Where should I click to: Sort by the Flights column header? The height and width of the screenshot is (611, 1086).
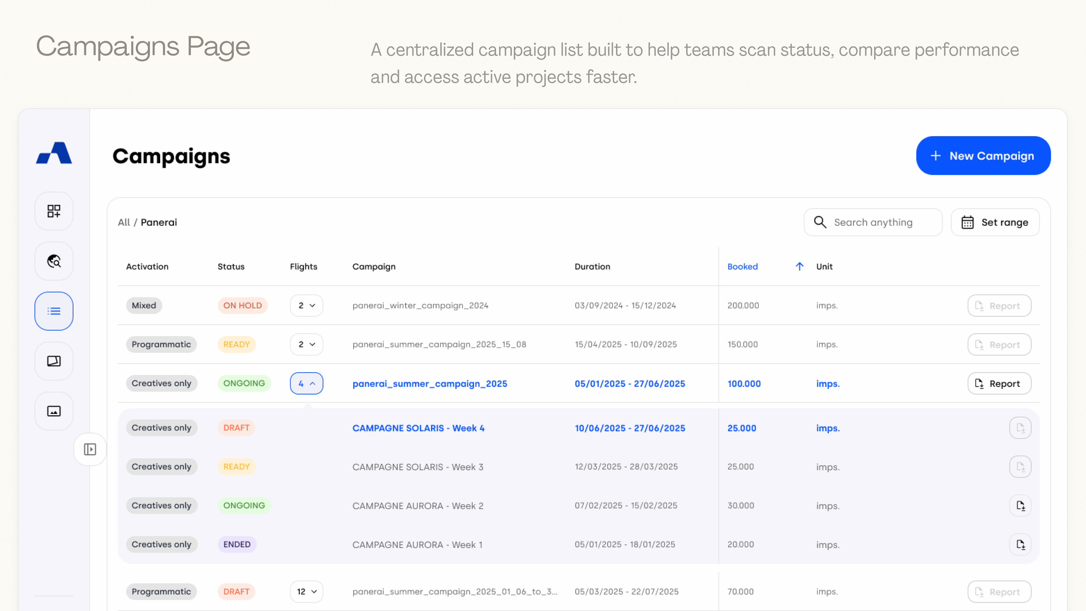click(x=303, y=266)
